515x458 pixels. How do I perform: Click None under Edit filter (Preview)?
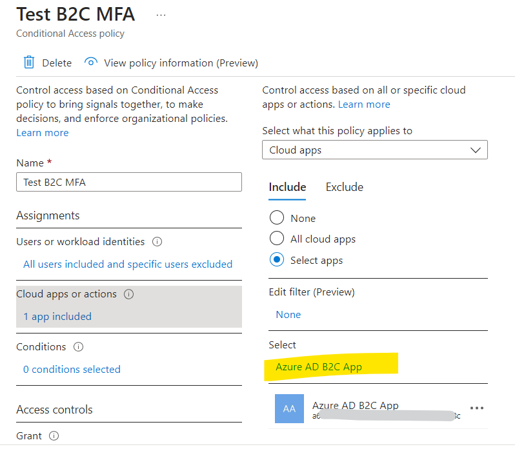click(288, 315)
